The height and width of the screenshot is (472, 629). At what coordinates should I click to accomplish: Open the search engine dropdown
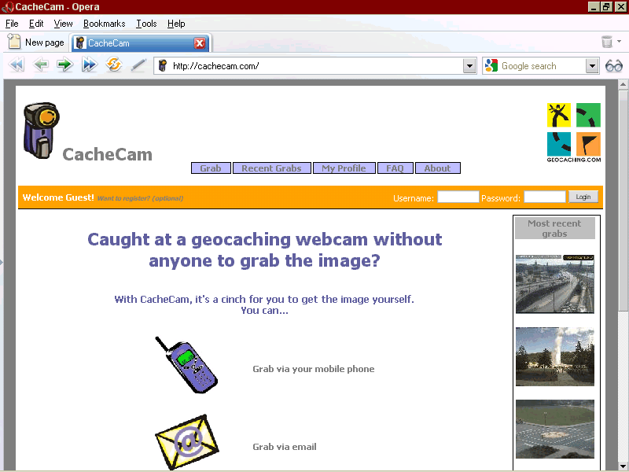click(592, 66)
